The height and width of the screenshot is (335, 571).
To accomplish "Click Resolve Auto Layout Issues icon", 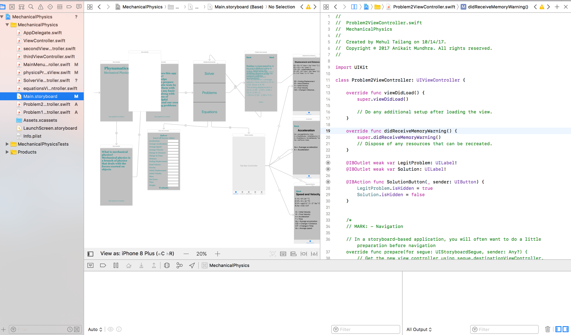I will coord(314,254).
